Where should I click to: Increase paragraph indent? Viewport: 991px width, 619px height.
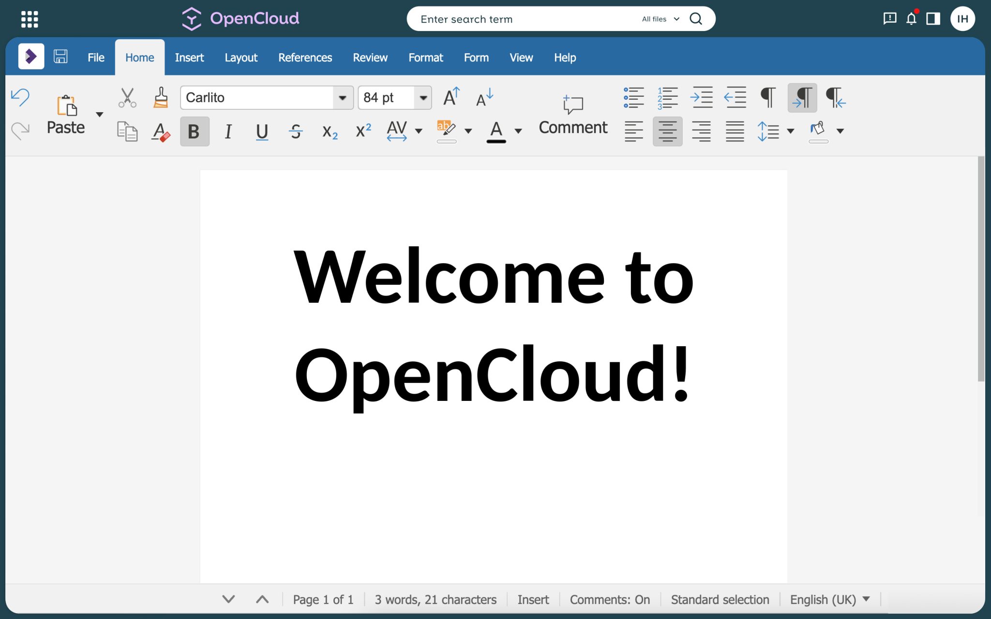click(x=702, y=97)
